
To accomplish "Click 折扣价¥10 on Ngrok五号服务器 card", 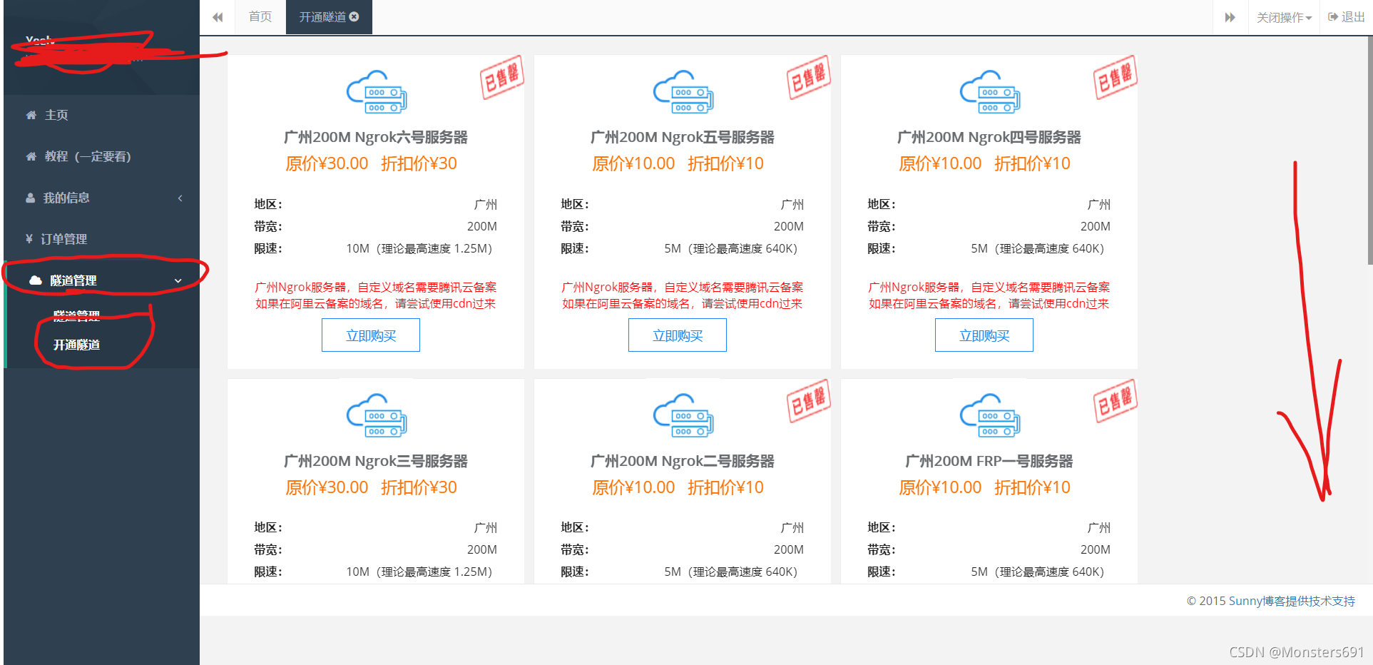I will point(725,163).
